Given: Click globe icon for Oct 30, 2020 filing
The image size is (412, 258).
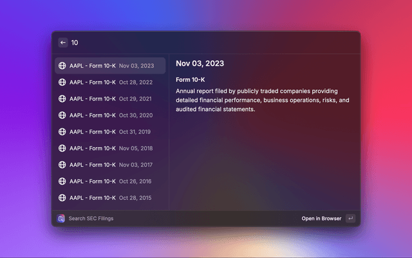Looking at the screenshot, I should coord(62,115).
